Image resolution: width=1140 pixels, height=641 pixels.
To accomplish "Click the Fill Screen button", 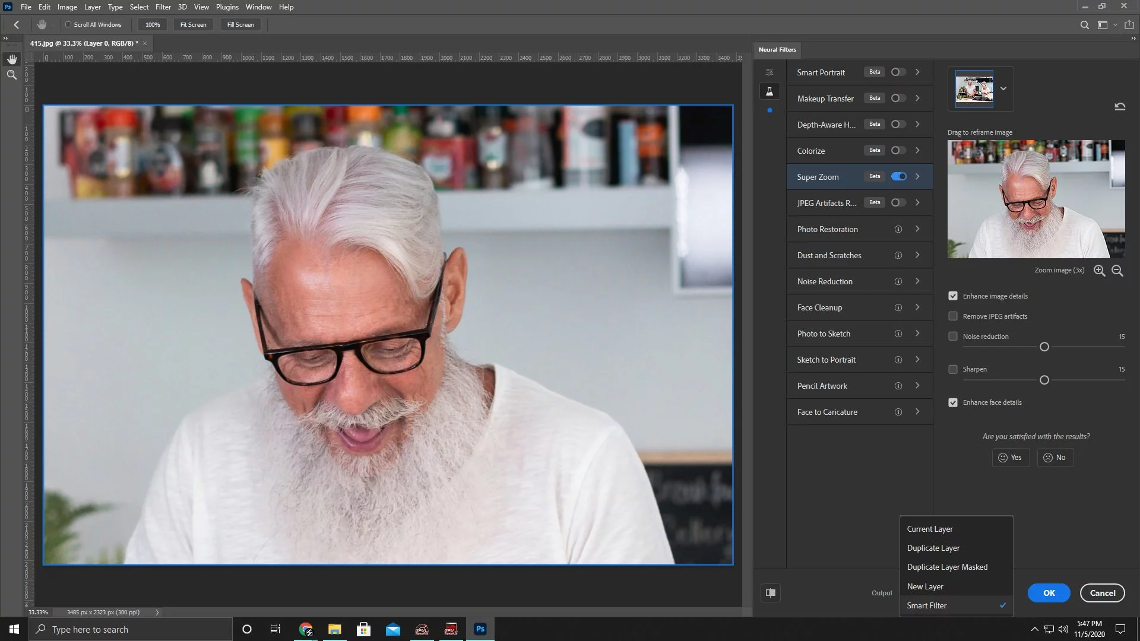I will pos(240,25).
